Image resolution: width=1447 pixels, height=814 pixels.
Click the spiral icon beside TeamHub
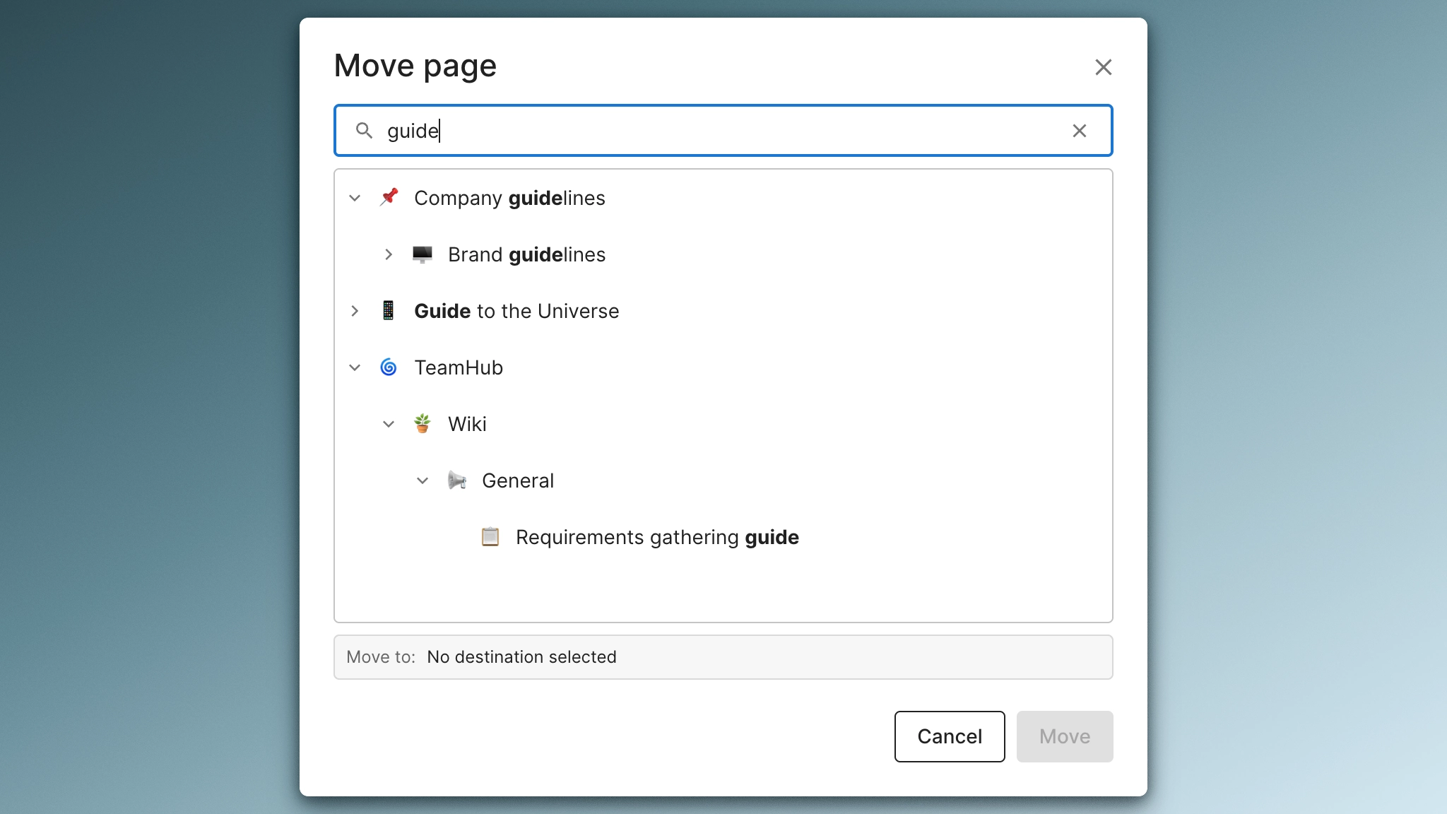click(x=389, y=367)
